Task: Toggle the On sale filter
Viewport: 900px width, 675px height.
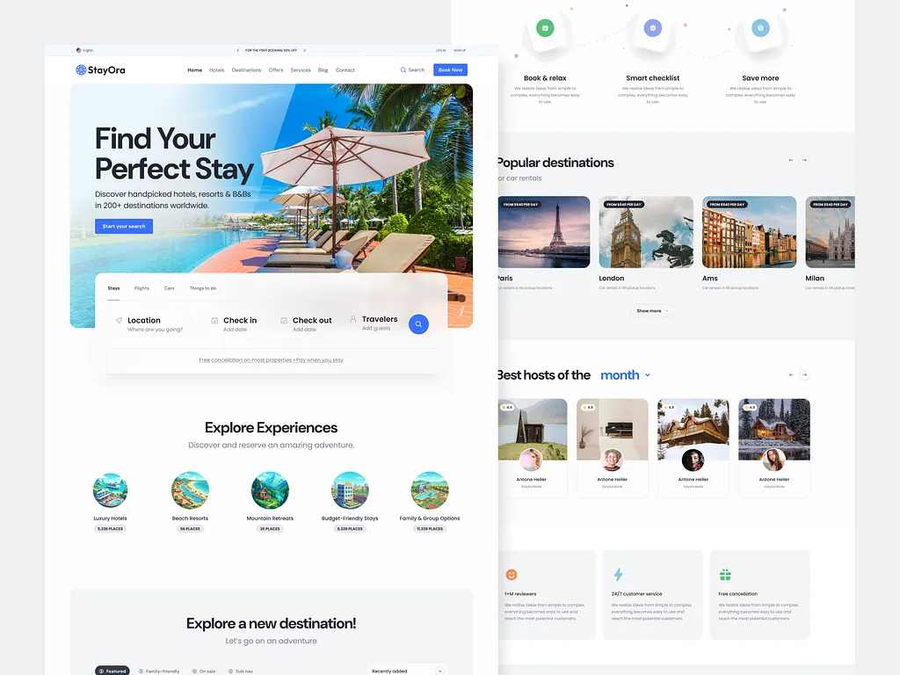Action: [204, 671]
